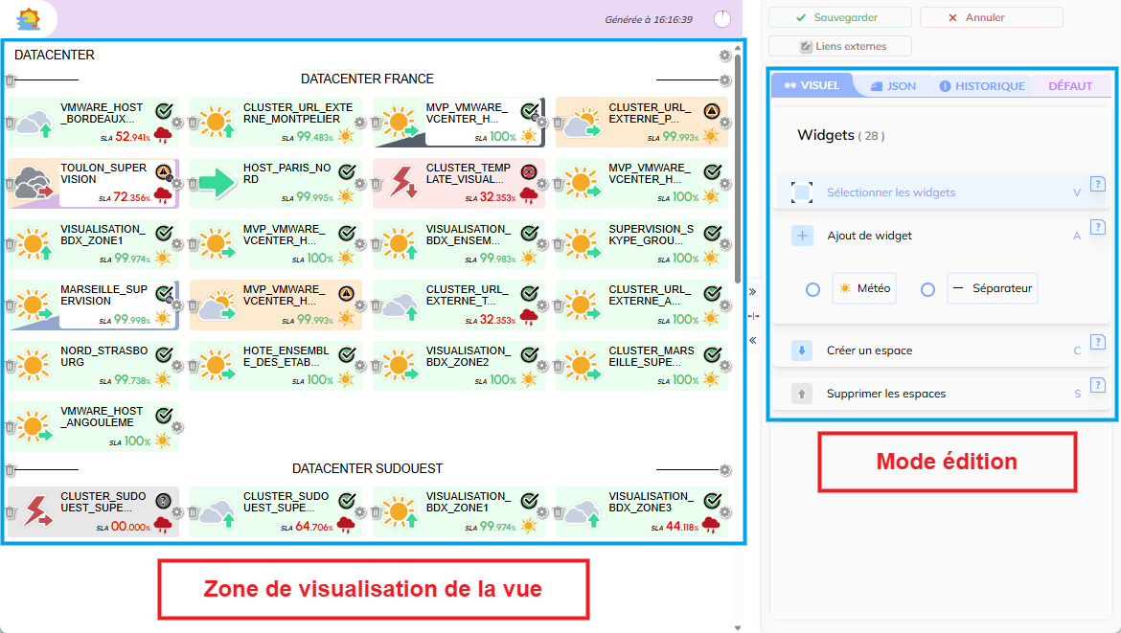Screen dimensions: 1121x633
Task: Select the Séparateur radio button
Action: tap(927, 289)
